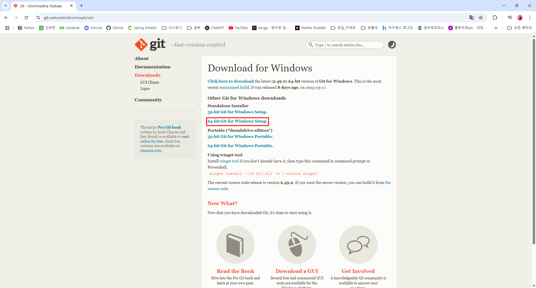Image resolution: width=536 pixels, height=288 pixels.
Task: Bookmark this page with the star icon
Action: click(481, 18)
